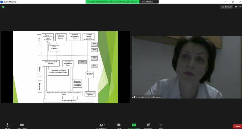Click the '1 семестр' label in slide

point(39,41)
